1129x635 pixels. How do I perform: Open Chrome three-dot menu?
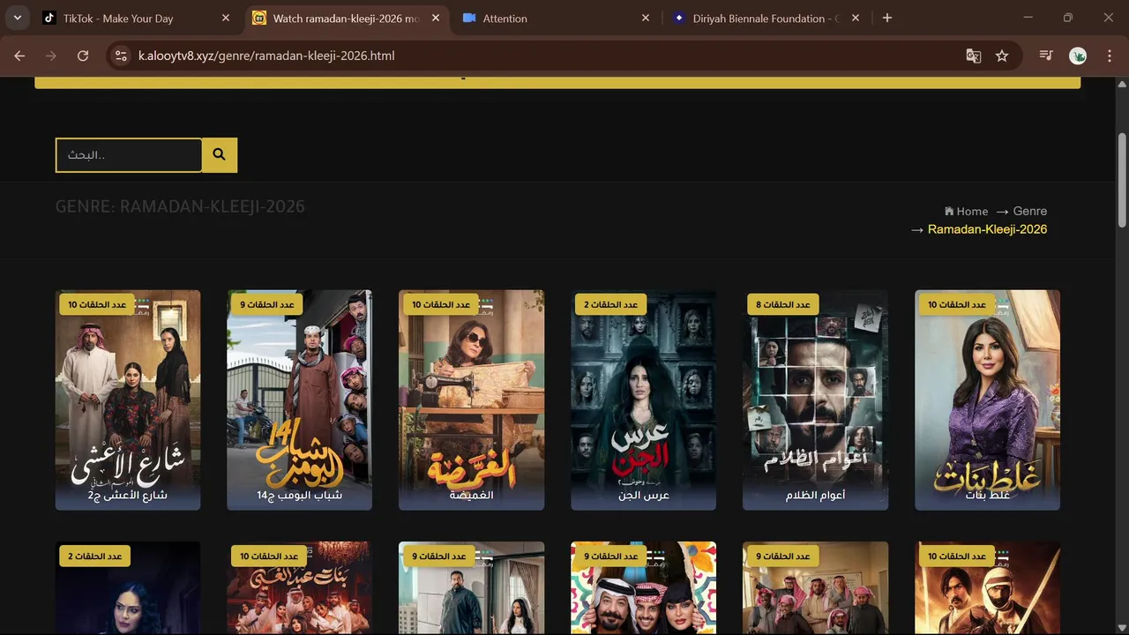tap(1108, 56)
